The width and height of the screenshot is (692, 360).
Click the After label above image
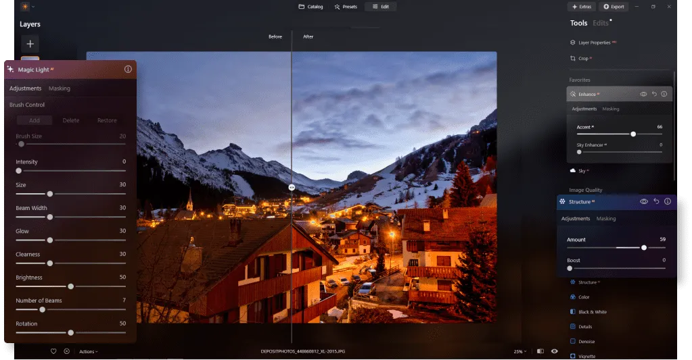(308, 36)
